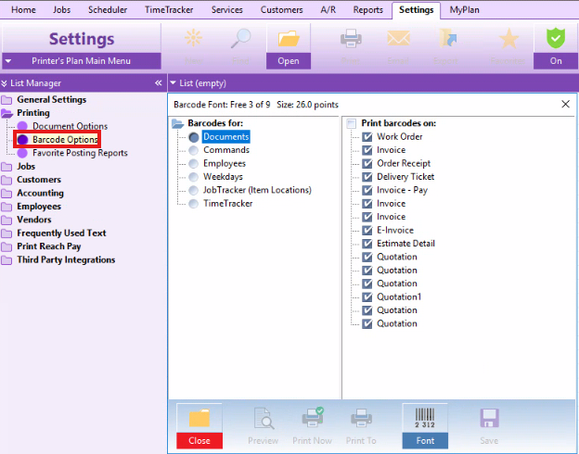The height and width of the screenshot is (454, 579).
Task: Switch to the MyPlan tab
Action: [x=464, y=10]
